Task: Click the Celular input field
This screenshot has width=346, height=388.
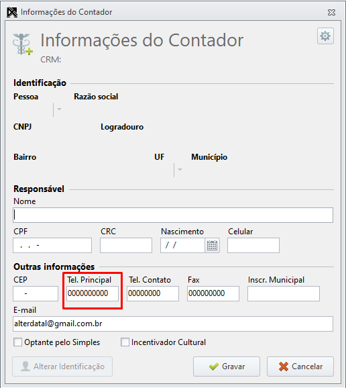Action: [253, 246]
